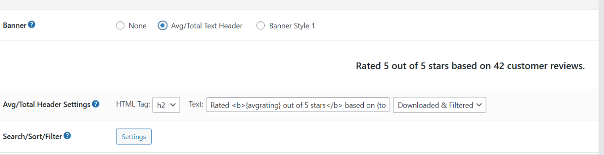Open Search/Sort/Filter Settings button
Image resolution: width=604 pixels, height=155 pixels.
134,137
